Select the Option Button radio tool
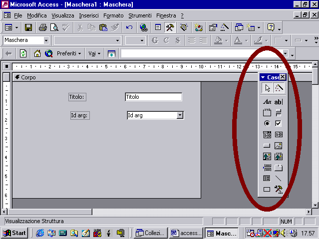 click(267, 123)
